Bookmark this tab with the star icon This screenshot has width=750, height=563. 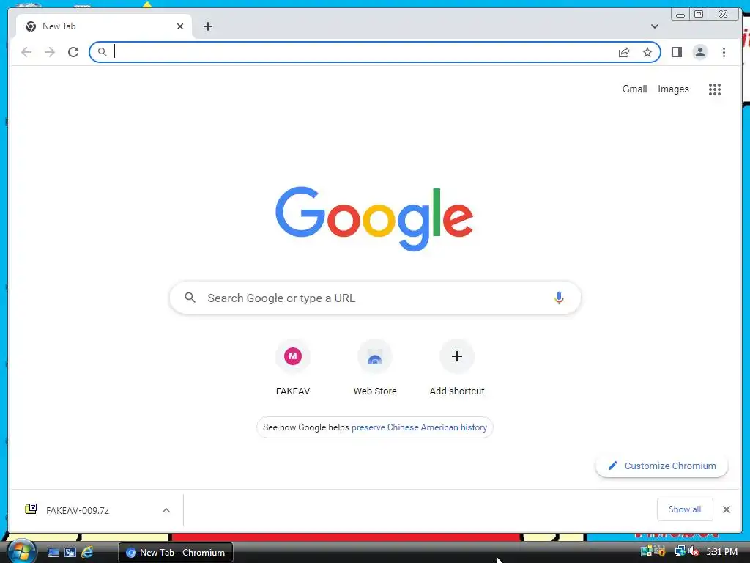click(647, 52)
